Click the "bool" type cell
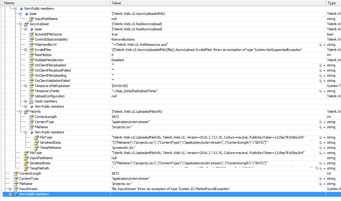This screenshot has width=341, height=201. [x=330, y=34]
